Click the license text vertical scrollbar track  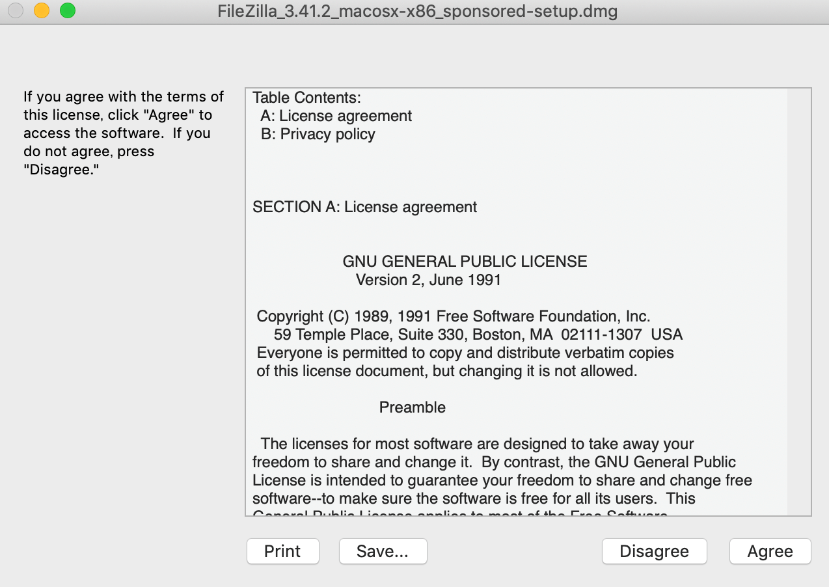[798, 302]
